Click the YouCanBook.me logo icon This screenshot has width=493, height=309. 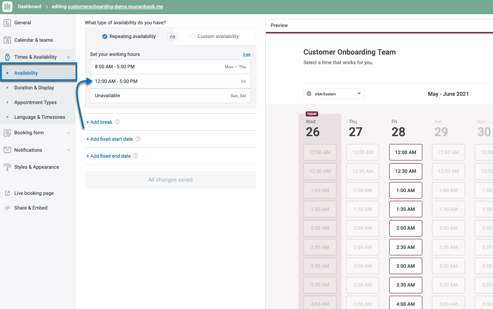(x=7, y=6)
